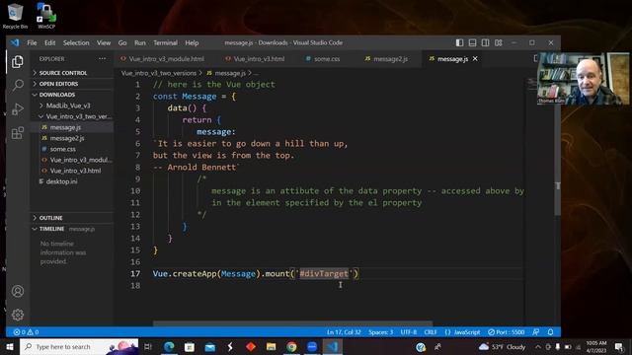Click the Spaces: 3 indentation setting
This screenshot has height=355, width=632.
click(381, 332)
